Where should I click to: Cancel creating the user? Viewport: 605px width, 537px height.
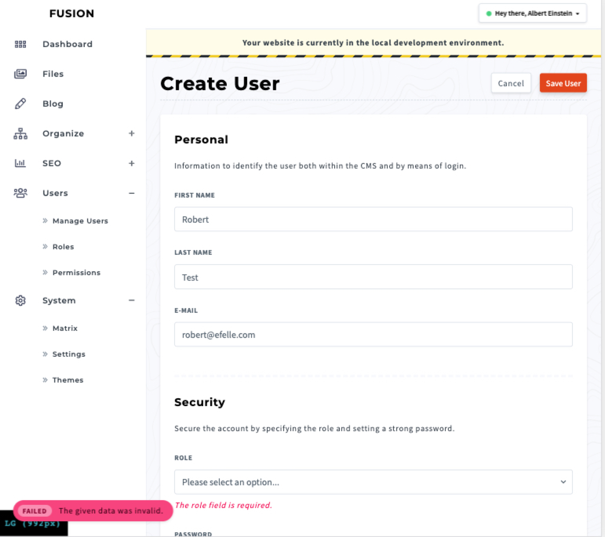(511, 83)
